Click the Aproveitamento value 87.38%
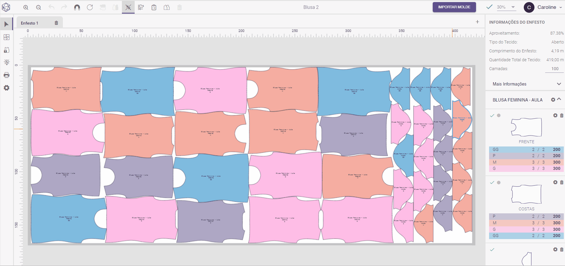The height and width of the screenshot is (266, 565). (557, 33)
